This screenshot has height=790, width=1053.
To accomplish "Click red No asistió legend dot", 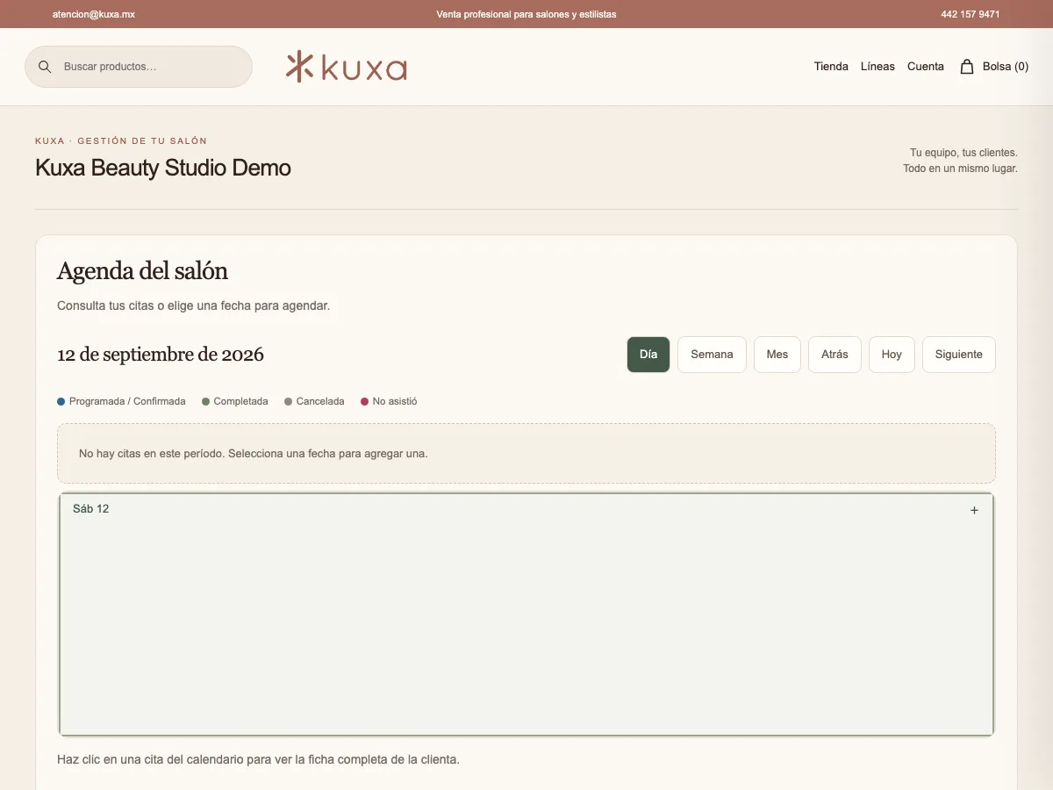I will [365, 401].
